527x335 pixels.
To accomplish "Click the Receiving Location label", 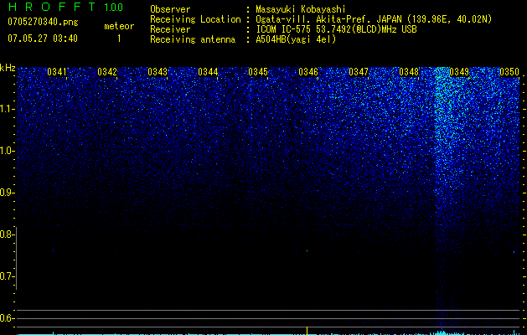I will (x=195, y=19).
